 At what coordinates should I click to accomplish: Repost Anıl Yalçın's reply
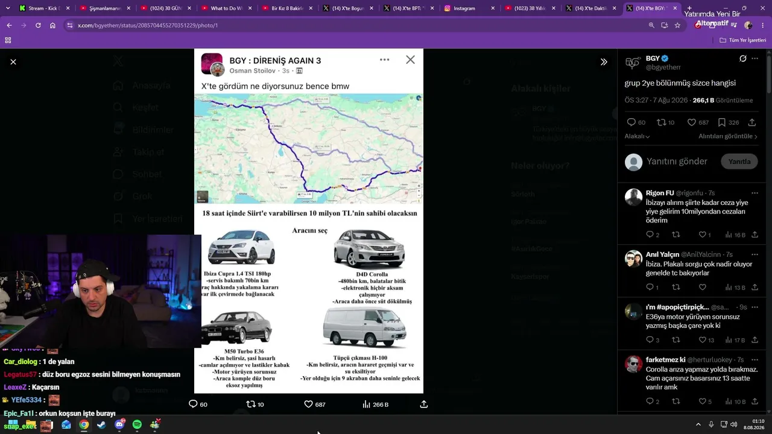[x=676, y=288]
